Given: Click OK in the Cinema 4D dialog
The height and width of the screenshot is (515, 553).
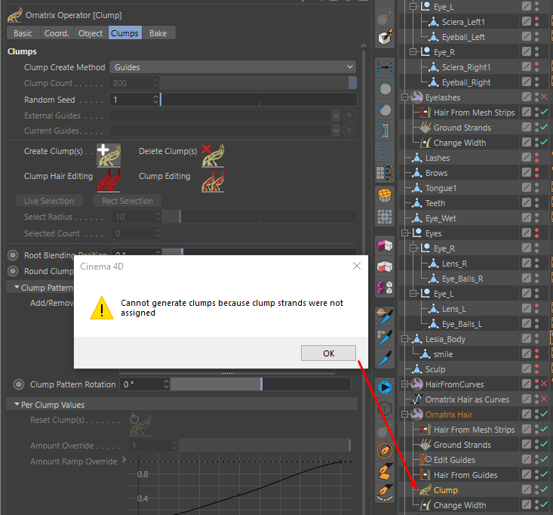Looking at the screenshot, I should tap(328, 353).
